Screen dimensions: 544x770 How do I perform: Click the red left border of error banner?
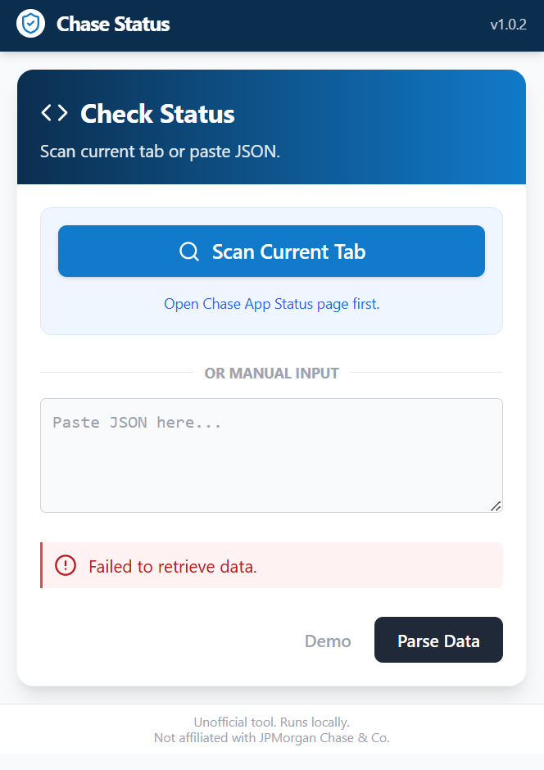point(42,565)
